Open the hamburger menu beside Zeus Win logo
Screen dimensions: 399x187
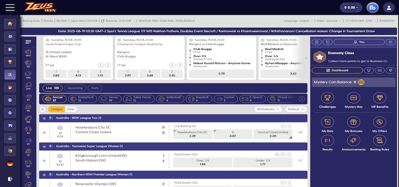(x=10, y=7)
